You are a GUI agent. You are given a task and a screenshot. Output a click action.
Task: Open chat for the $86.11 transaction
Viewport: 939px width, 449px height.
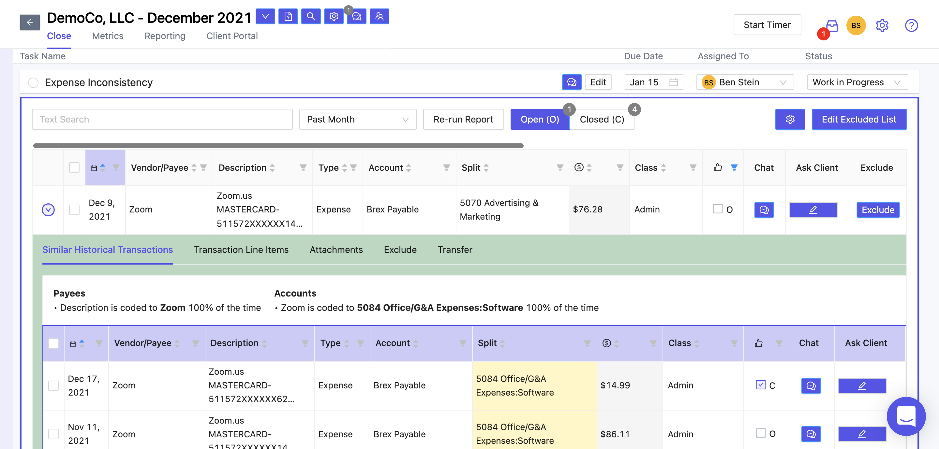point(811,434)
